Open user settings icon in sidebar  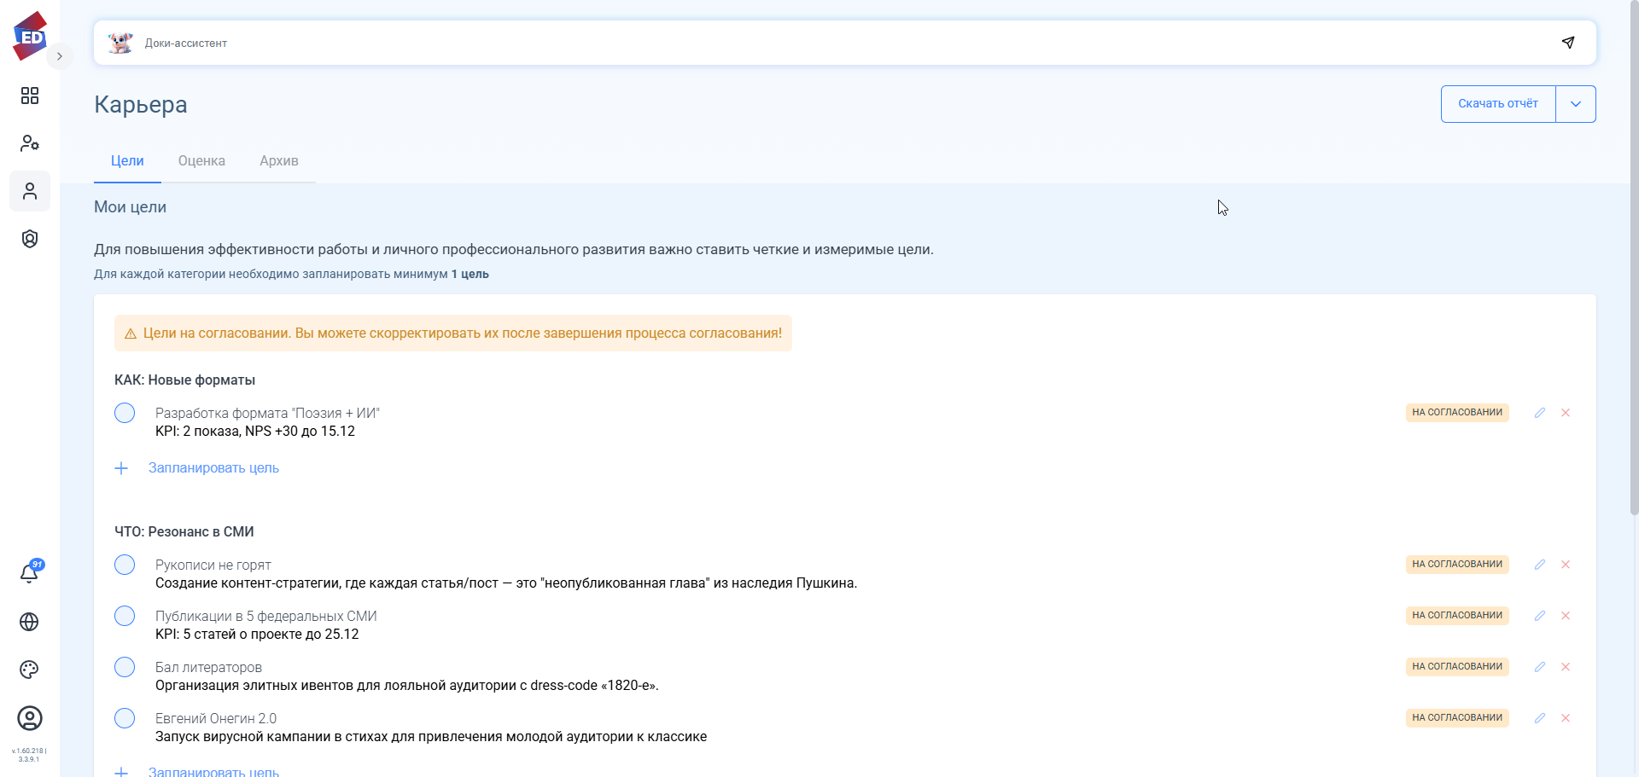coord(30,143)
